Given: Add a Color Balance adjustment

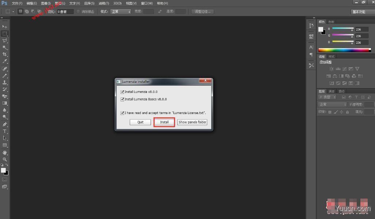Looking at the screenshot, I should pos(335,76).
